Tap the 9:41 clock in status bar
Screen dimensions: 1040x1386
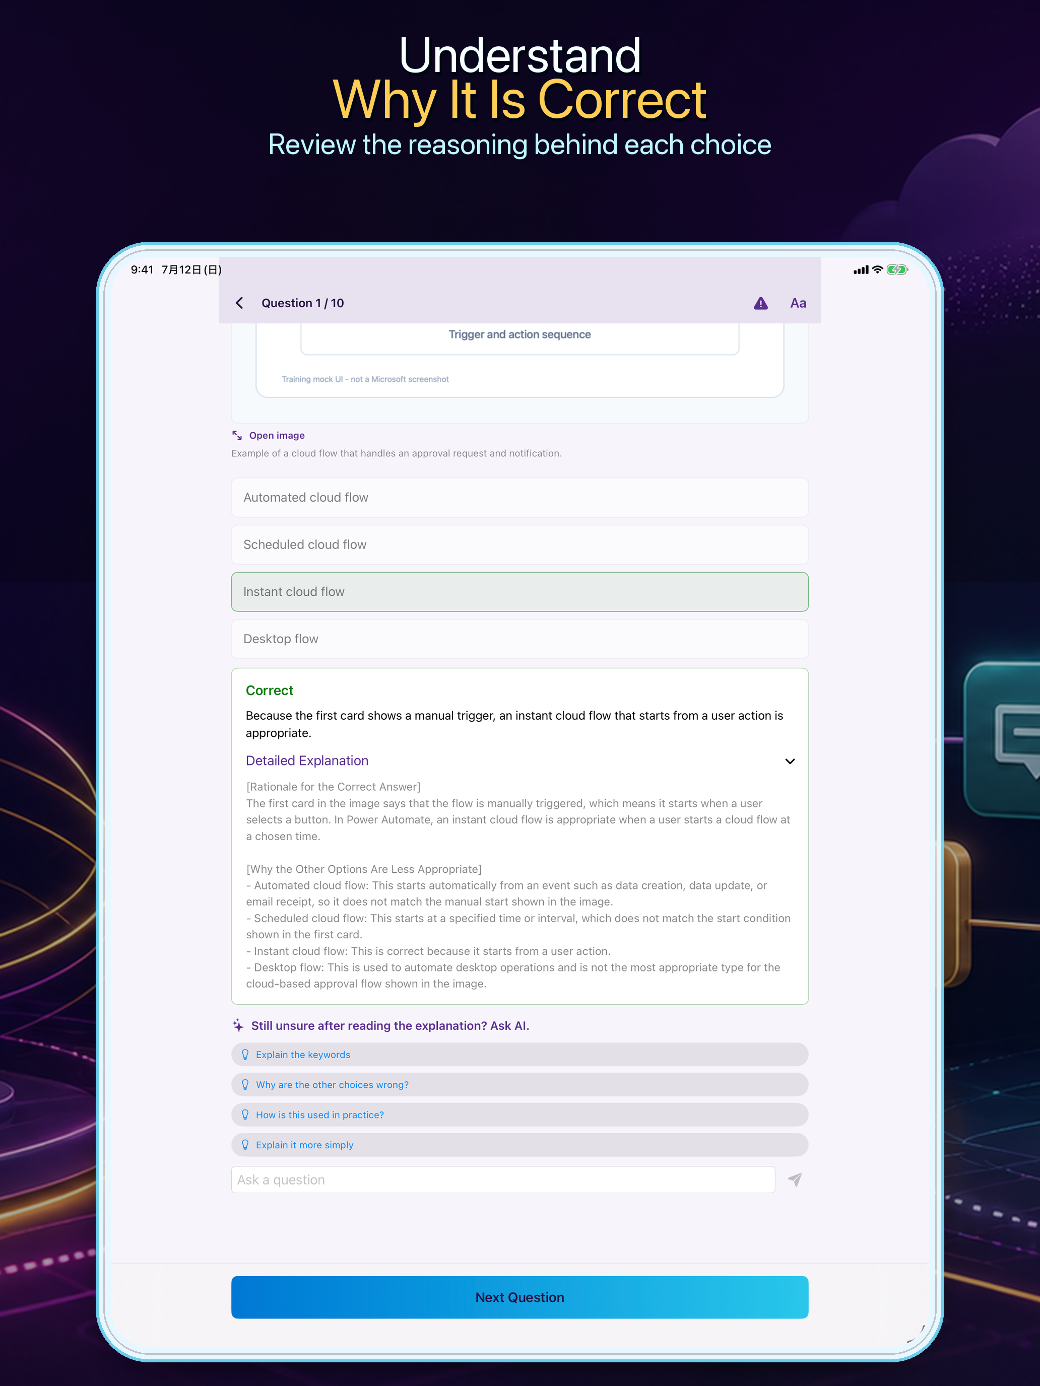(x=142, y=270)
